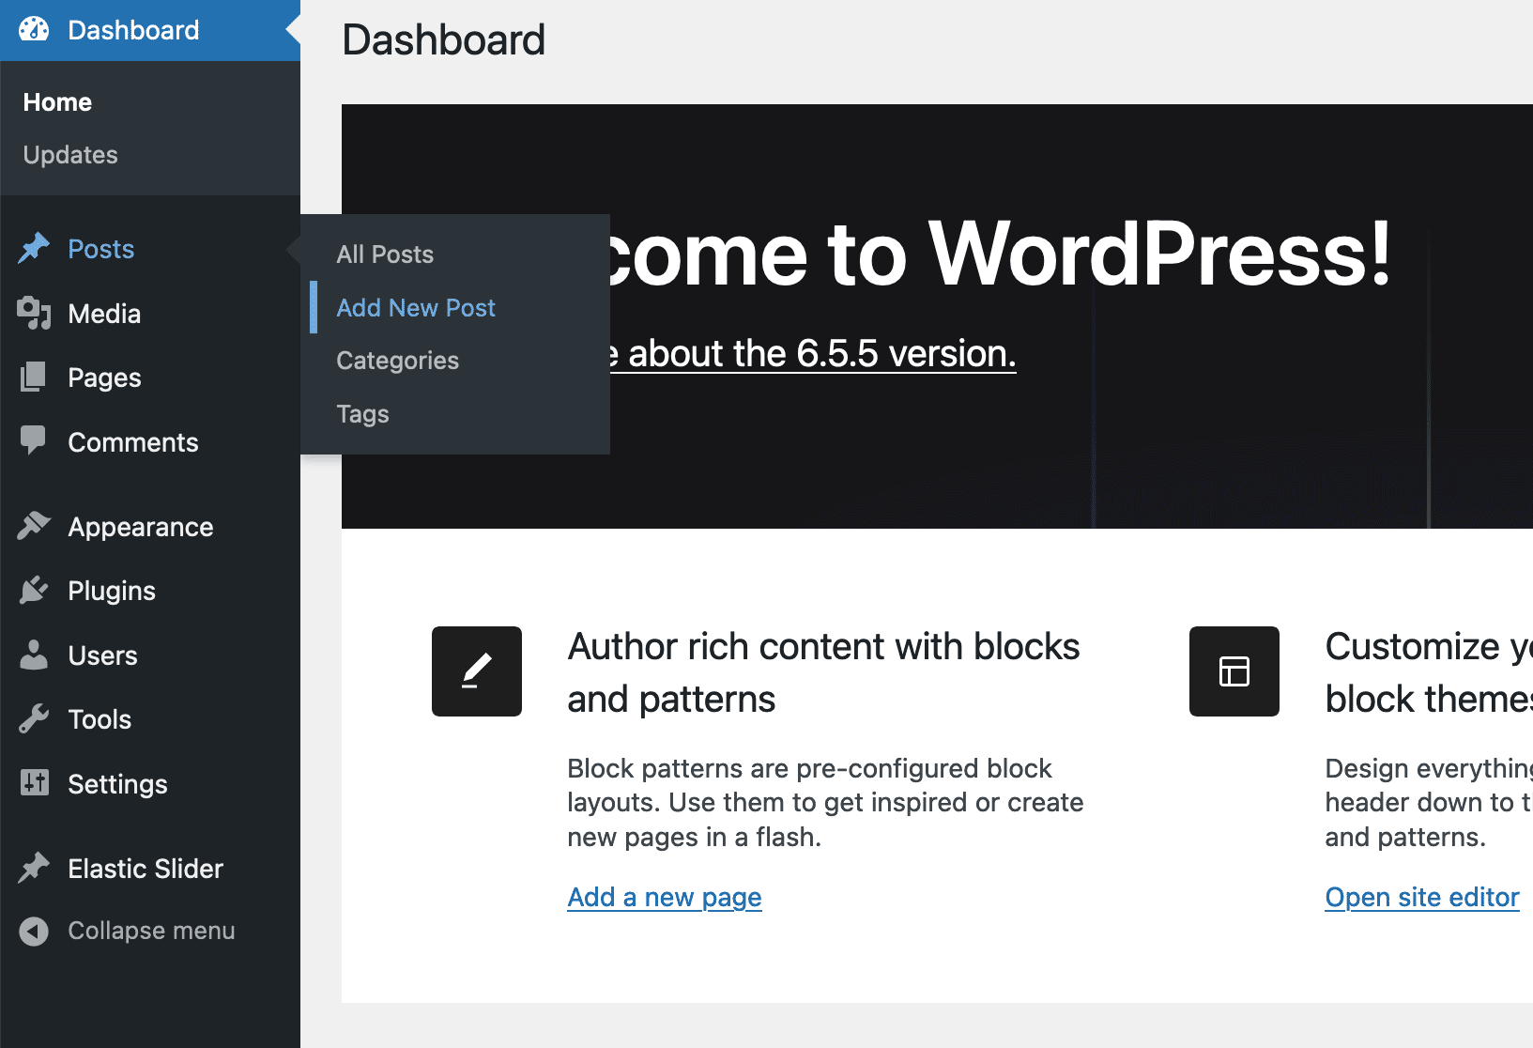Click the Appearance paintbrush icon
Viewport: 1533px width, 1048px height.
coord(34,527)
